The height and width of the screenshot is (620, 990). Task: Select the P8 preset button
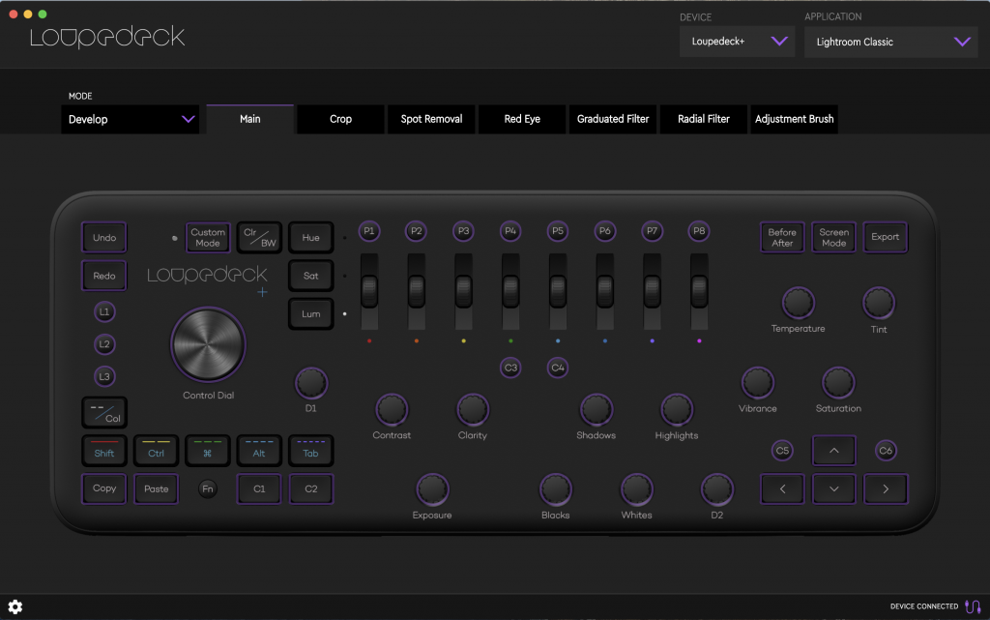coord(699,231)
